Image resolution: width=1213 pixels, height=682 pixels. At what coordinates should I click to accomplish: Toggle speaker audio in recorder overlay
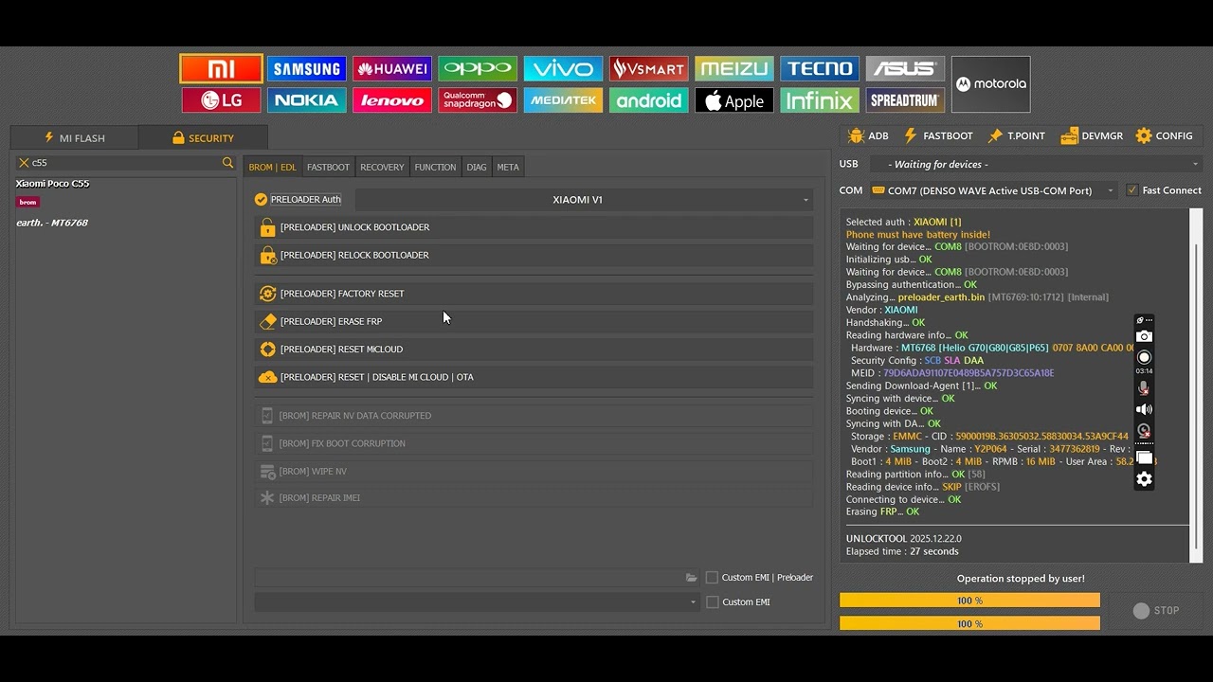1144,409
